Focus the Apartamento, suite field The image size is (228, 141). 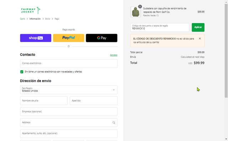pyautogui.click(x=69, y=134)
